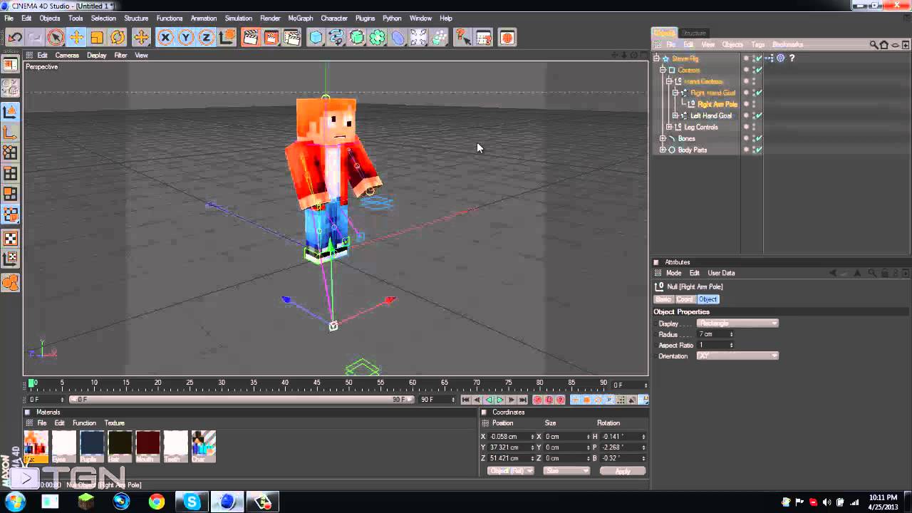Viewport: 912px width, 513px height.
Task: Select the Scale tool
Action: 97,38
